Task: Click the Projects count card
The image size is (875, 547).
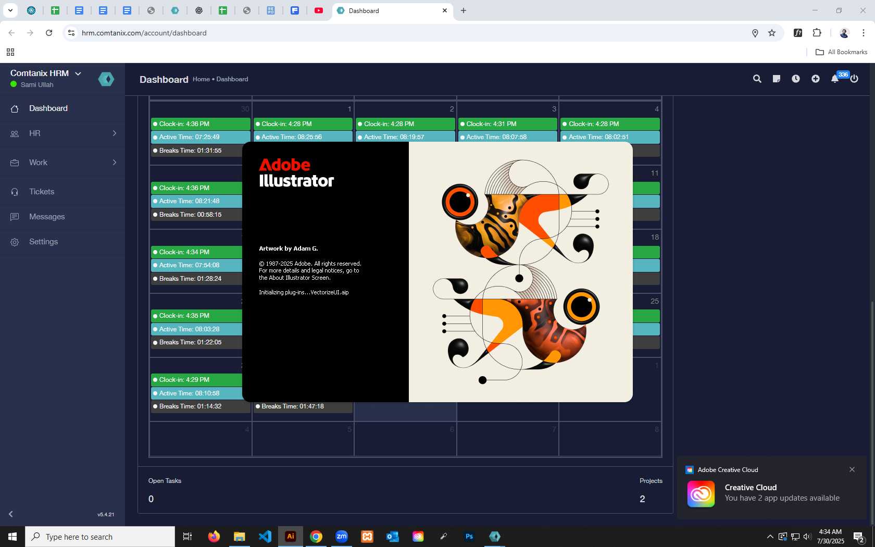Action: click(x=651, y=490)
